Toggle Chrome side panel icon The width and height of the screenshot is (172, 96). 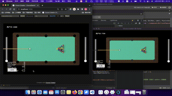[82, 9]
